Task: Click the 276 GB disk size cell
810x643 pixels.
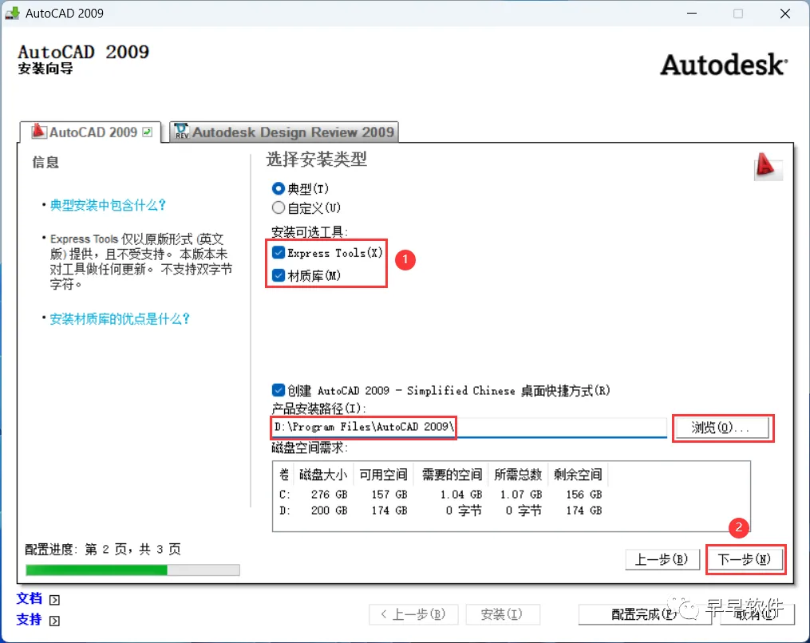Action: click(x=329, y=495)
